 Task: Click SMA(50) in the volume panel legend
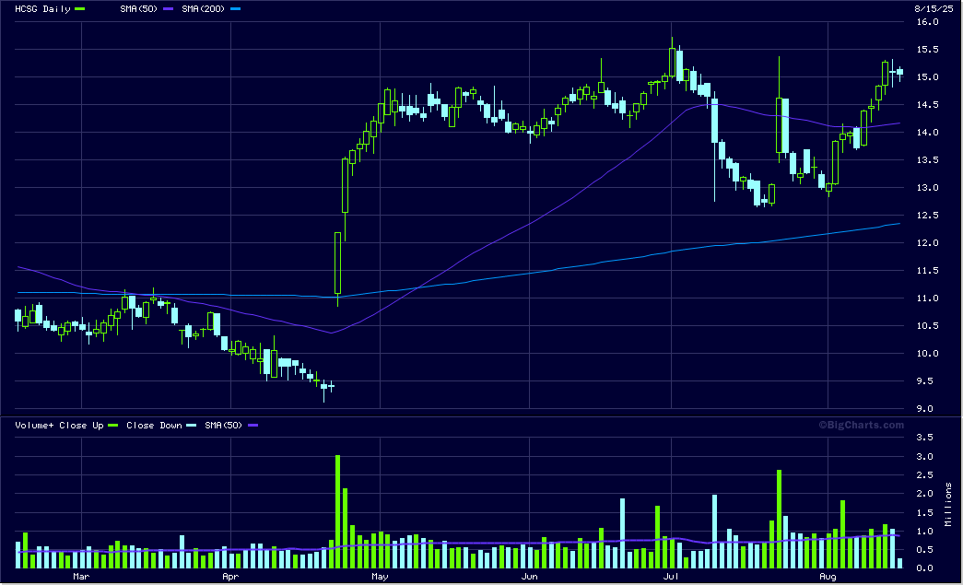point(224,426)
